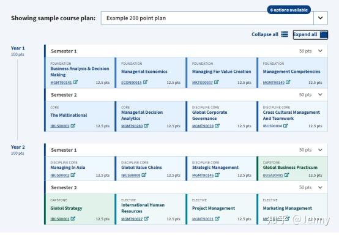Click the Collapse all button
The width and height of the screenshot is (339, 235).
tap(270, 34)
